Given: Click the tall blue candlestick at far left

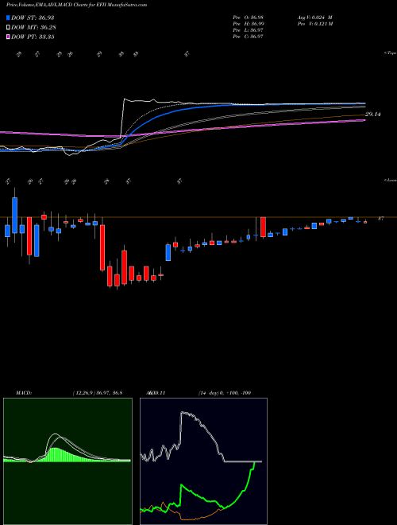Looking at the screenshot, I should click(15, 215).
